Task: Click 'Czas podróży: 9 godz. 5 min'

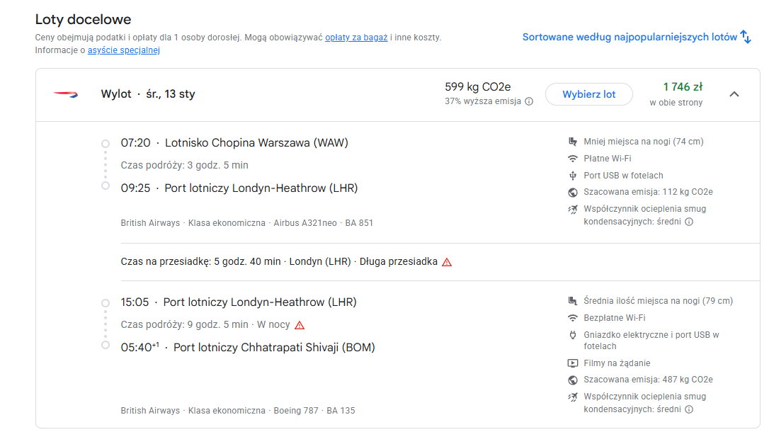Action: click(x=185, y=324)
